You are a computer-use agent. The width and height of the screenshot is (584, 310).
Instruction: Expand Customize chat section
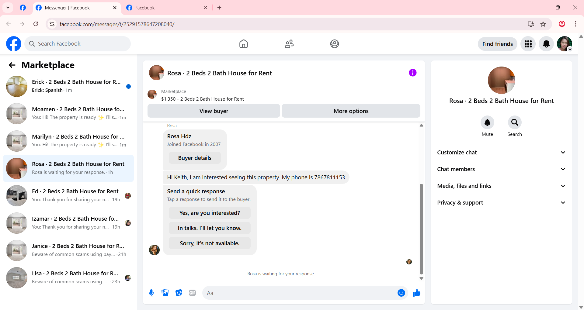tap(501, 153)
